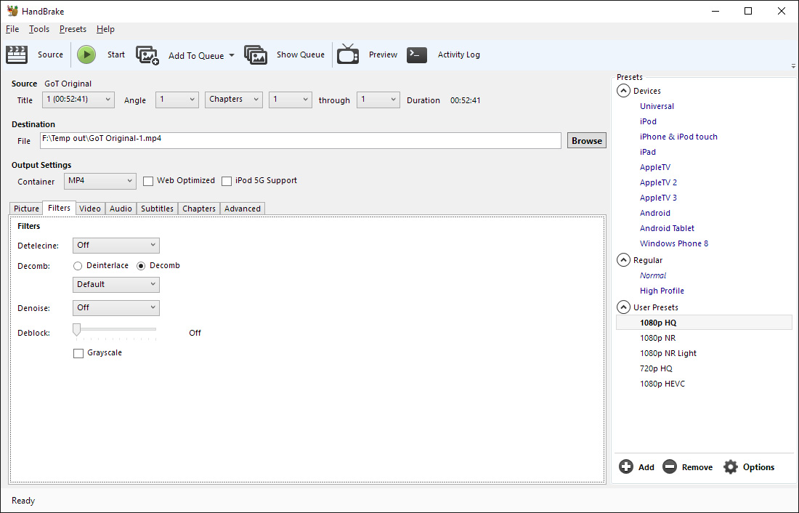Click the green Start play icon

86,54
